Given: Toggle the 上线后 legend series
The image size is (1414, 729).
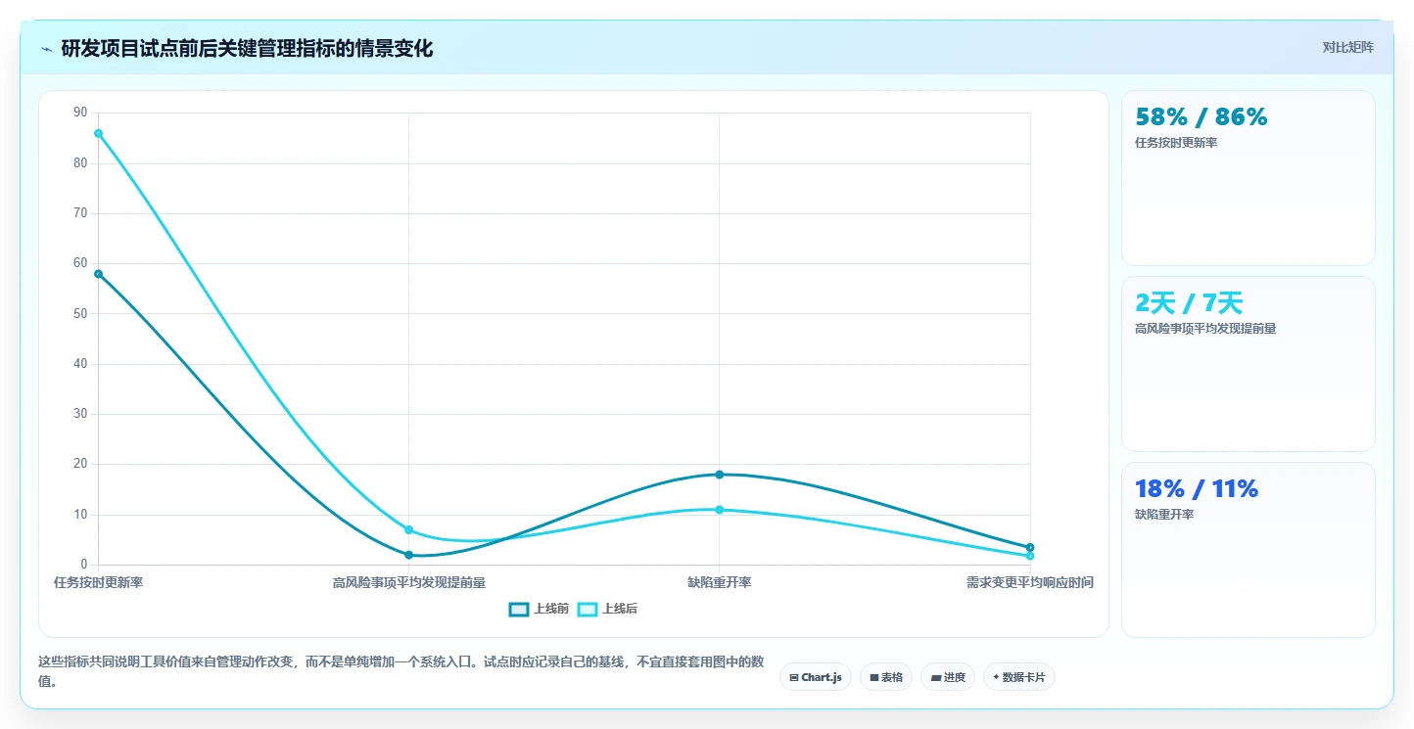Looking at the screenshot, I should [607, 609].
